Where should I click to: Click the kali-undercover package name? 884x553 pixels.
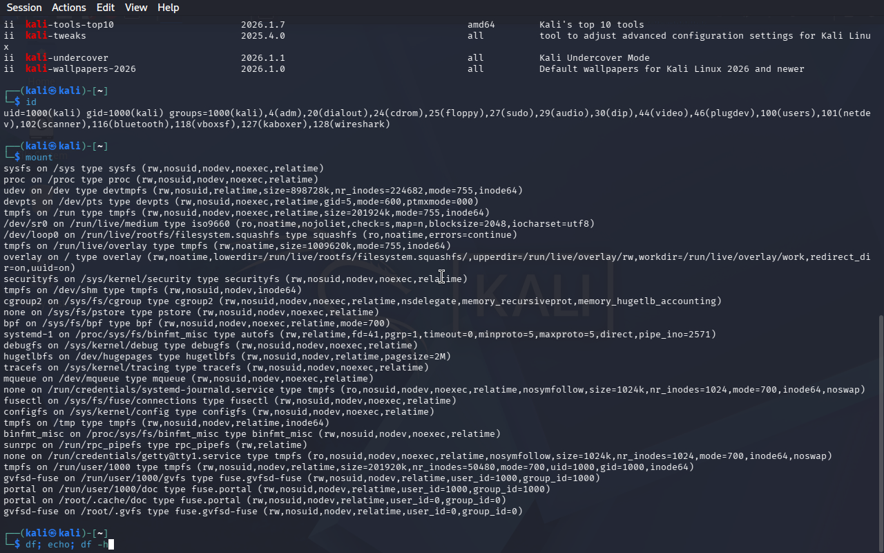click(67, 58)
